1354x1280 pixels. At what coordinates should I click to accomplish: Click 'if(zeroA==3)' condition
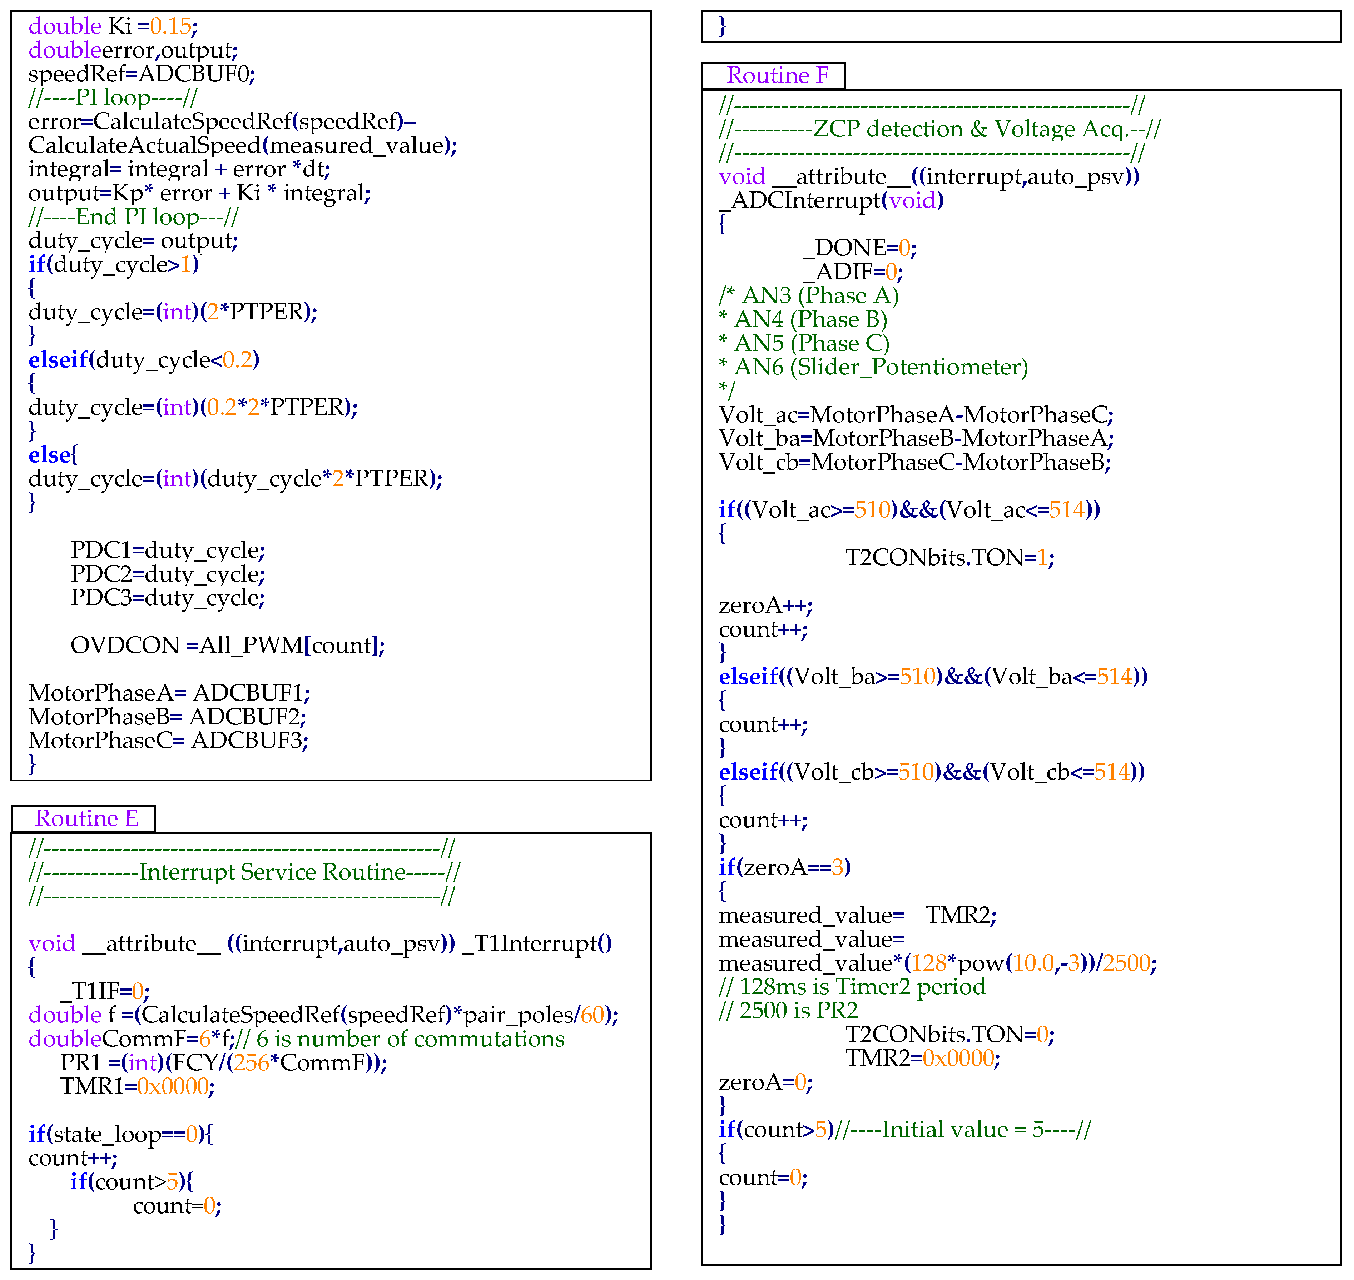pos(784,867)
